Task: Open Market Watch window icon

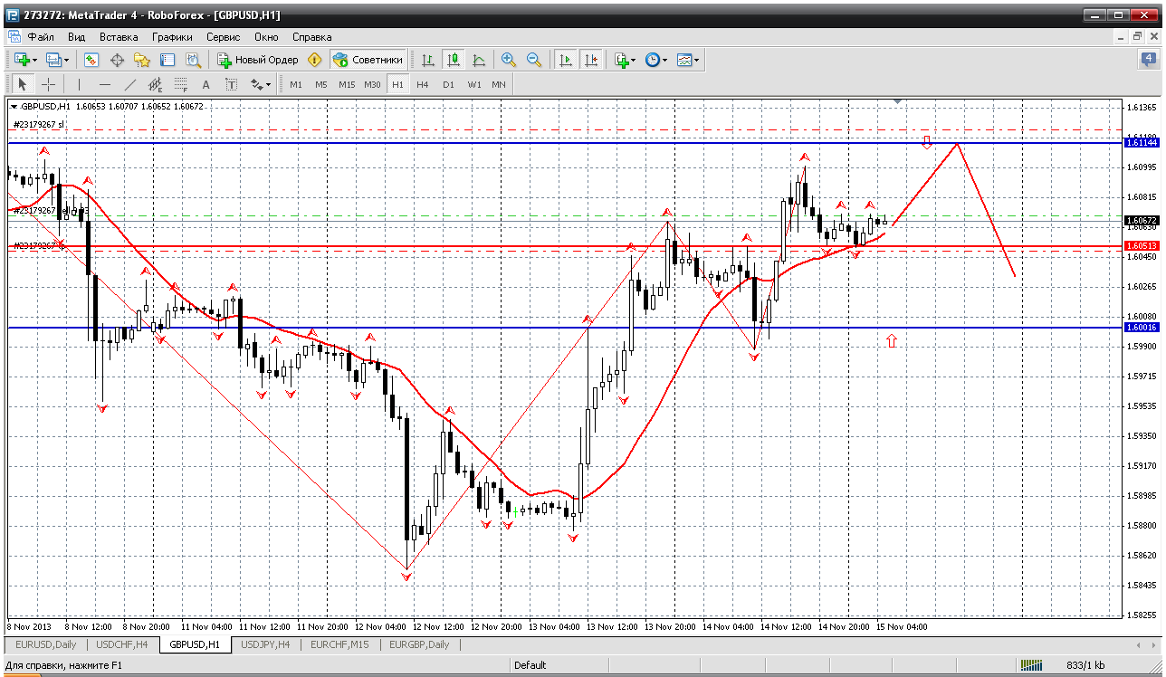Action: (x=91, y=60)
